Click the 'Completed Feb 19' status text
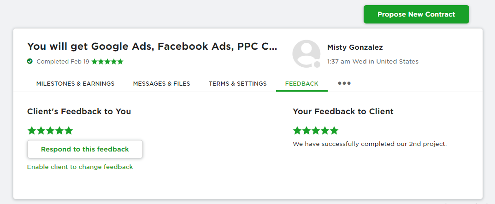The image size is (495, 204). coord(63,61)
